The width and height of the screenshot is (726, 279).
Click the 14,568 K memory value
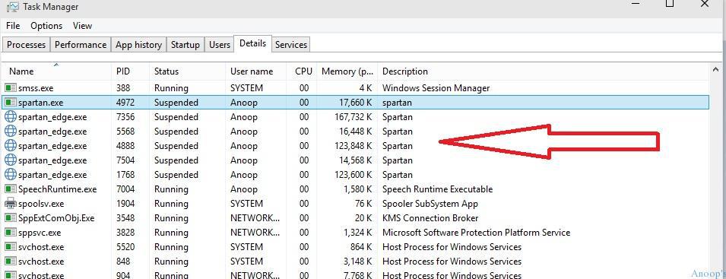(x=356, y=160)
